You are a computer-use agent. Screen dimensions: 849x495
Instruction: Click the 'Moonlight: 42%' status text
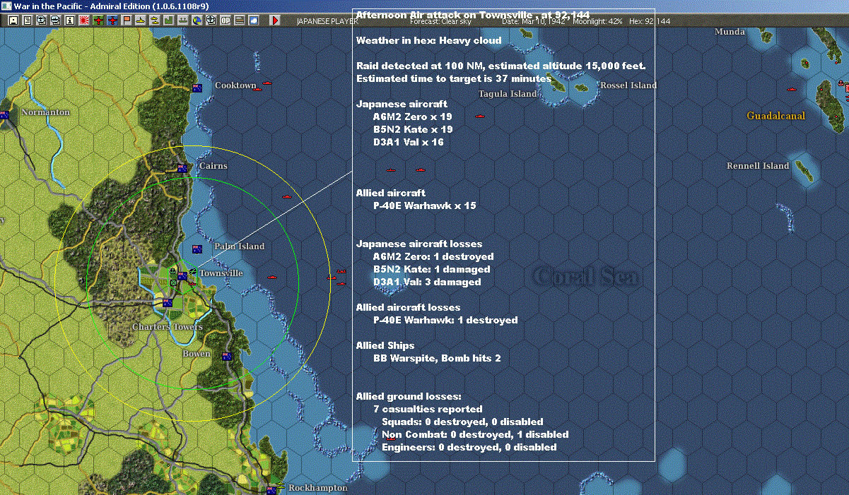(597, 21)
